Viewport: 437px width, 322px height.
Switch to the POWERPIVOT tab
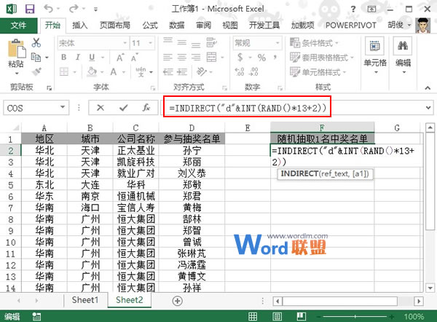350,25
